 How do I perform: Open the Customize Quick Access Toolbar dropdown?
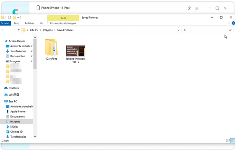18,18
